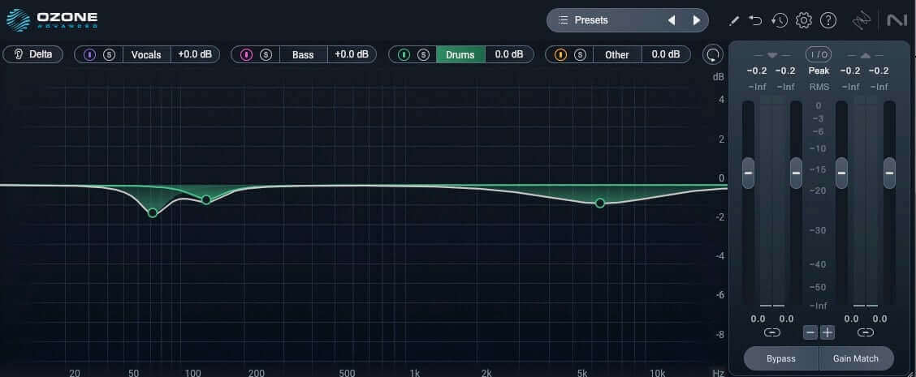Click the output up-triangle meter marker
The width and height of the screenshot is (916, 377).
tap(865, 55)
